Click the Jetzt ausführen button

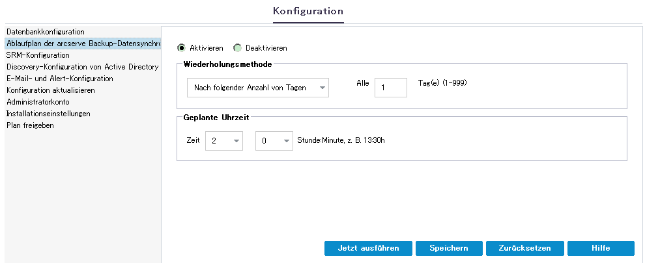pyautogui.click(x=368, y=248)
